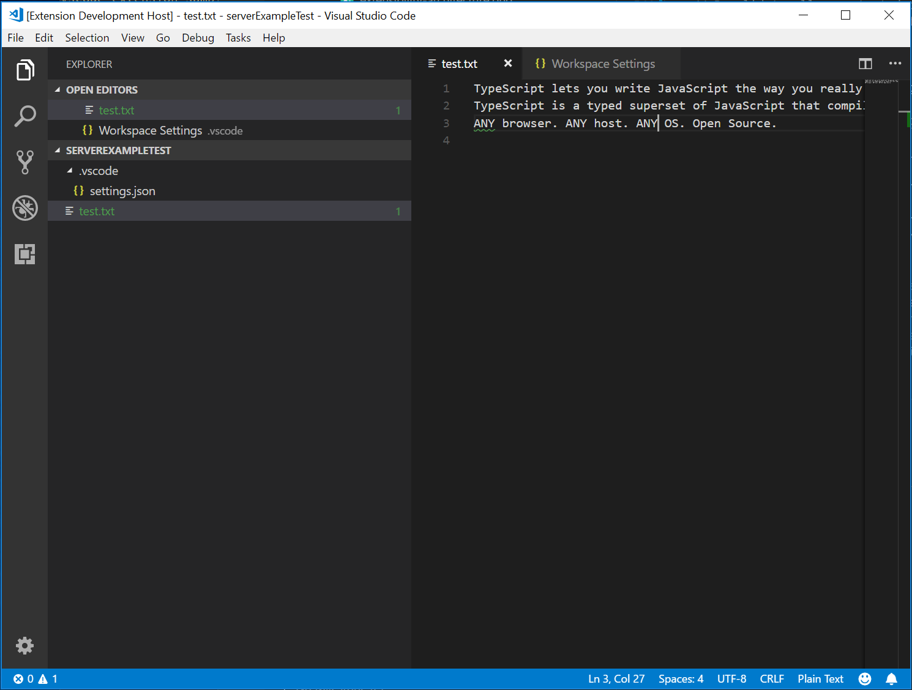Change language mode via Plain Text button
This screenshot has width=912, height=690.
point(820,678)
